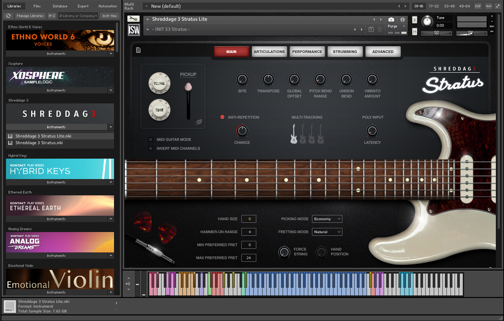Click Instr Nav button
This screenshot has height=321, width=504.
(109, 16)
